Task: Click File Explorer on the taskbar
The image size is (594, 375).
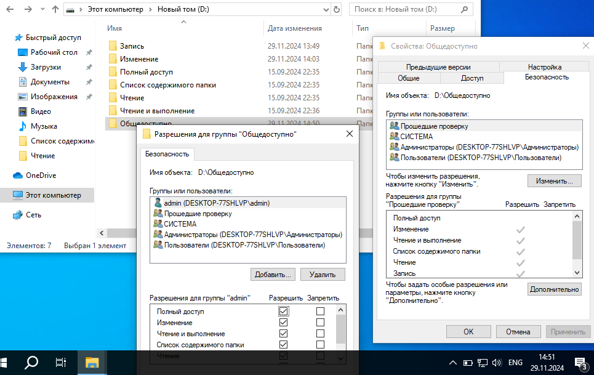Action: 92,363
